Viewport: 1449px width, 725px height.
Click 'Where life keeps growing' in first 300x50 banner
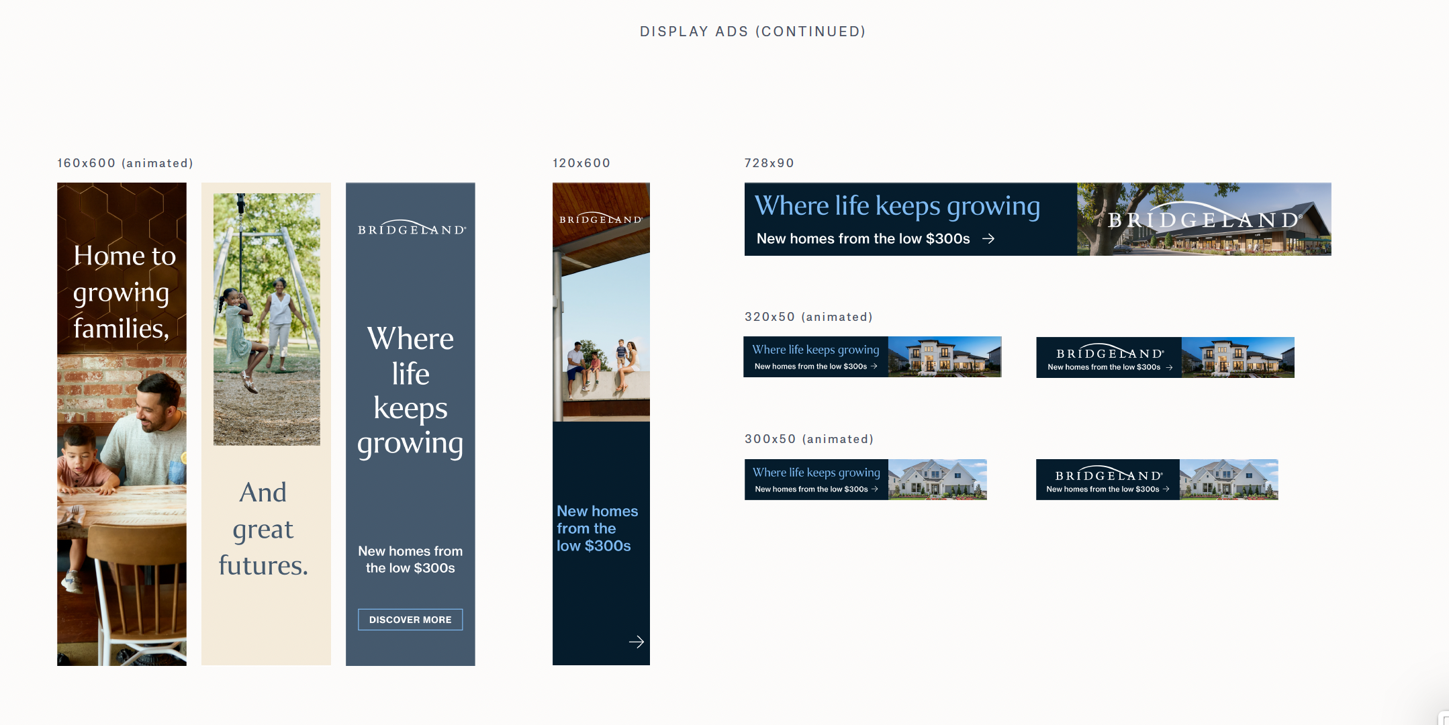click(816, 473)
